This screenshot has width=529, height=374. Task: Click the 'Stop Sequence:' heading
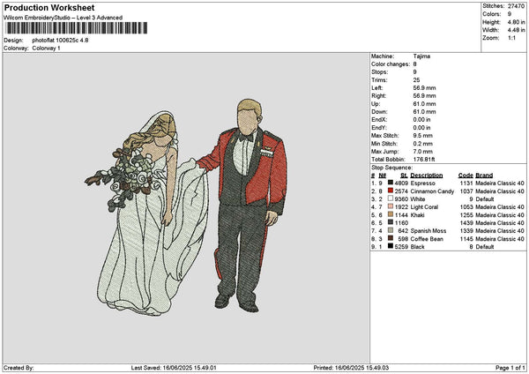391,168
